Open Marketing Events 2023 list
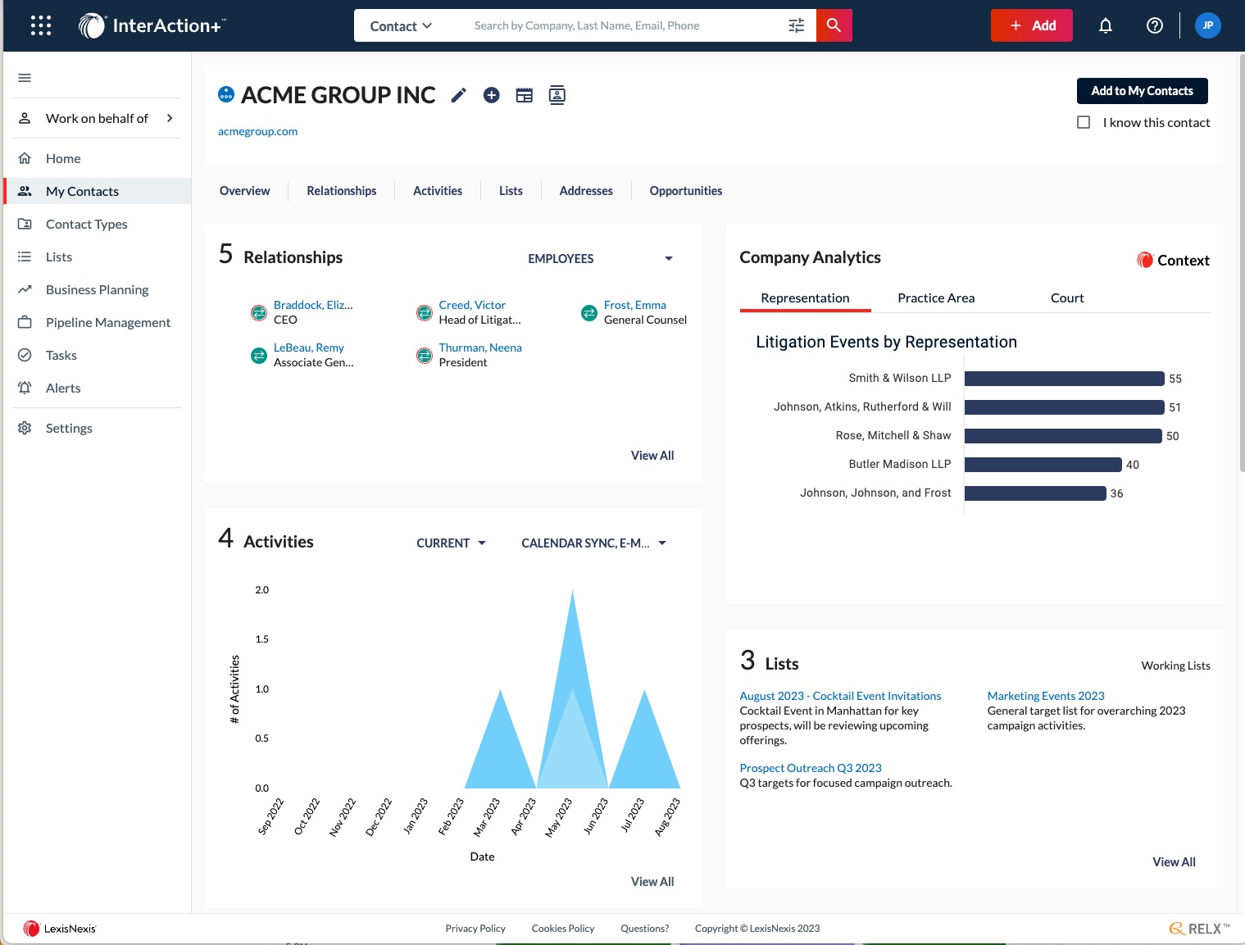This screenshot has width=1245, height=945. (x=1046, y=696)
